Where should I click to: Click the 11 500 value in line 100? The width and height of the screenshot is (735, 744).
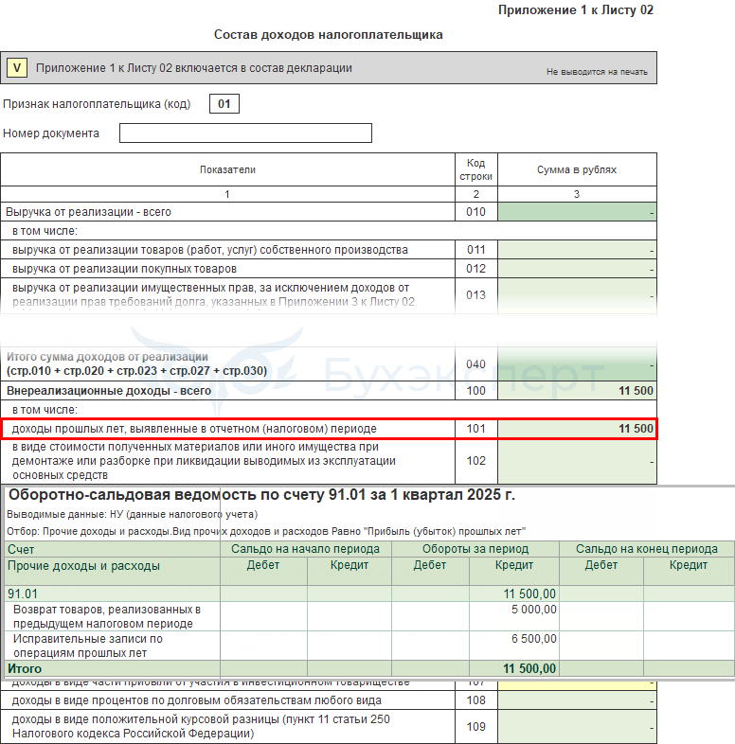[636, 391]
